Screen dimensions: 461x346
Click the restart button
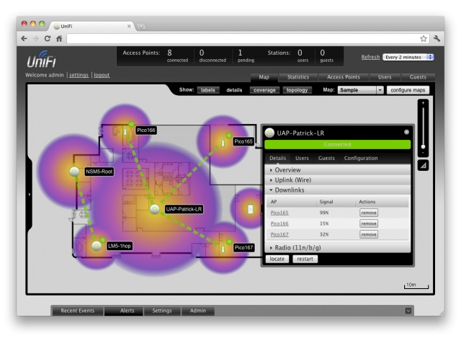click(305, 259)
